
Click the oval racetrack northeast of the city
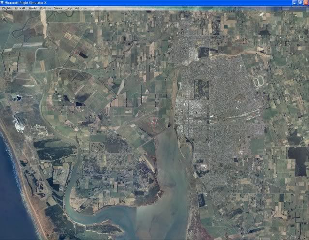pyautogui.click(x=257, y=80)
